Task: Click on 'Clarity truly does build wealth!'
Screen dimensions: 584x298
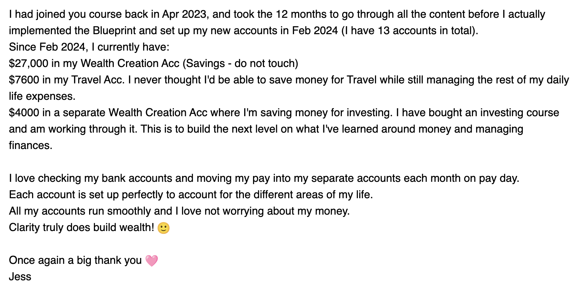Action: (82, 228)
